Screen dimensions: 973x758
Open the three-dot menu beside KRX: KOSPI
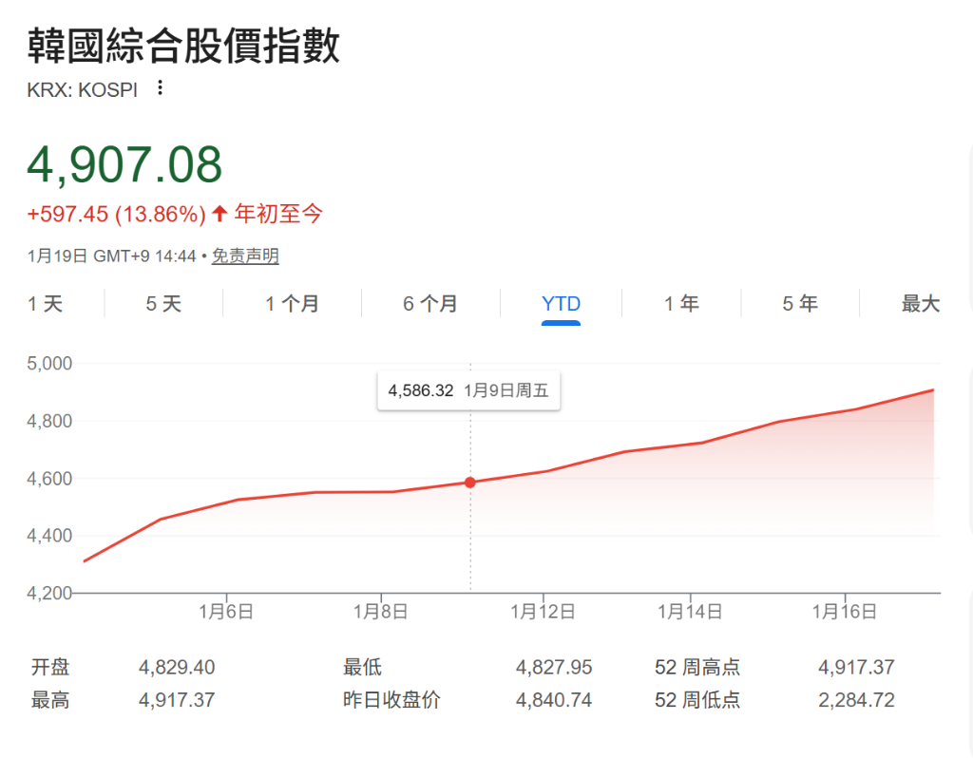click(160, 88)
